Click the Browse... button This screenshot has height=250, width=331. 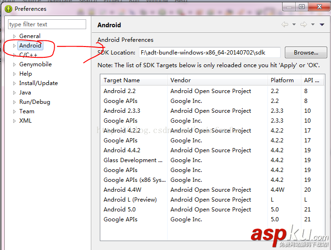point(306,53)
